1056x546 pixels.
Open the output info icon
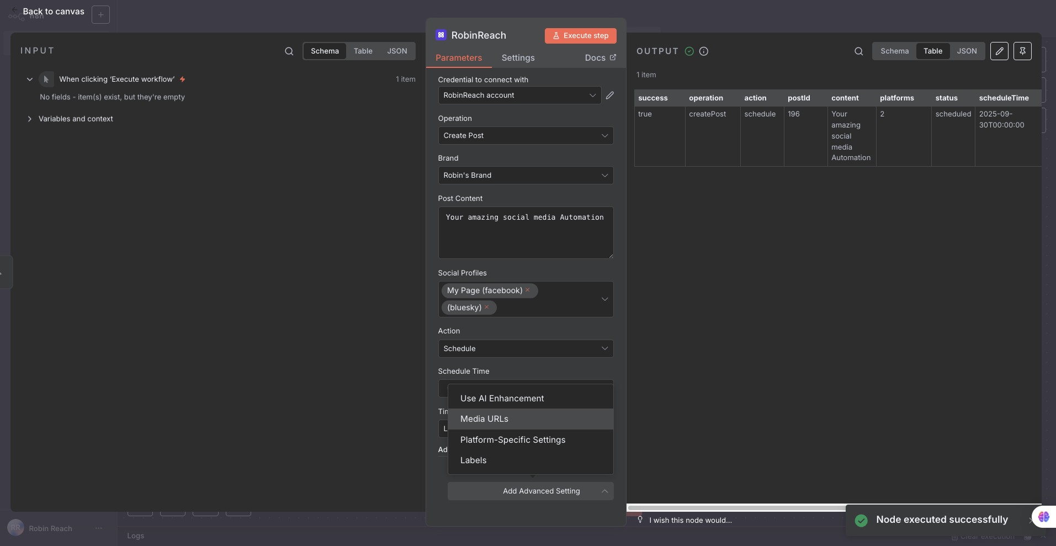pyautogui.click(x=704, y=51)
